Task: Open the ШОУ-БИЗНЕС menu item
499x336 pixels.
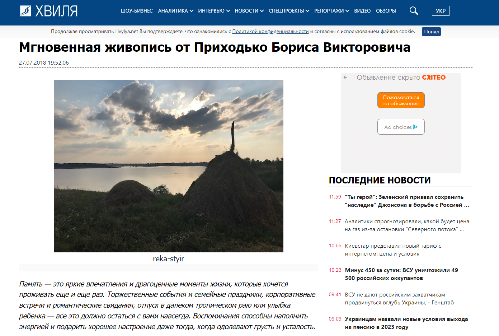Action: [137, 11]
